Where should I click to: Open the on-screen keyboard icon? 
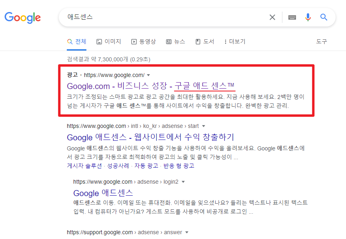point(292,17)
